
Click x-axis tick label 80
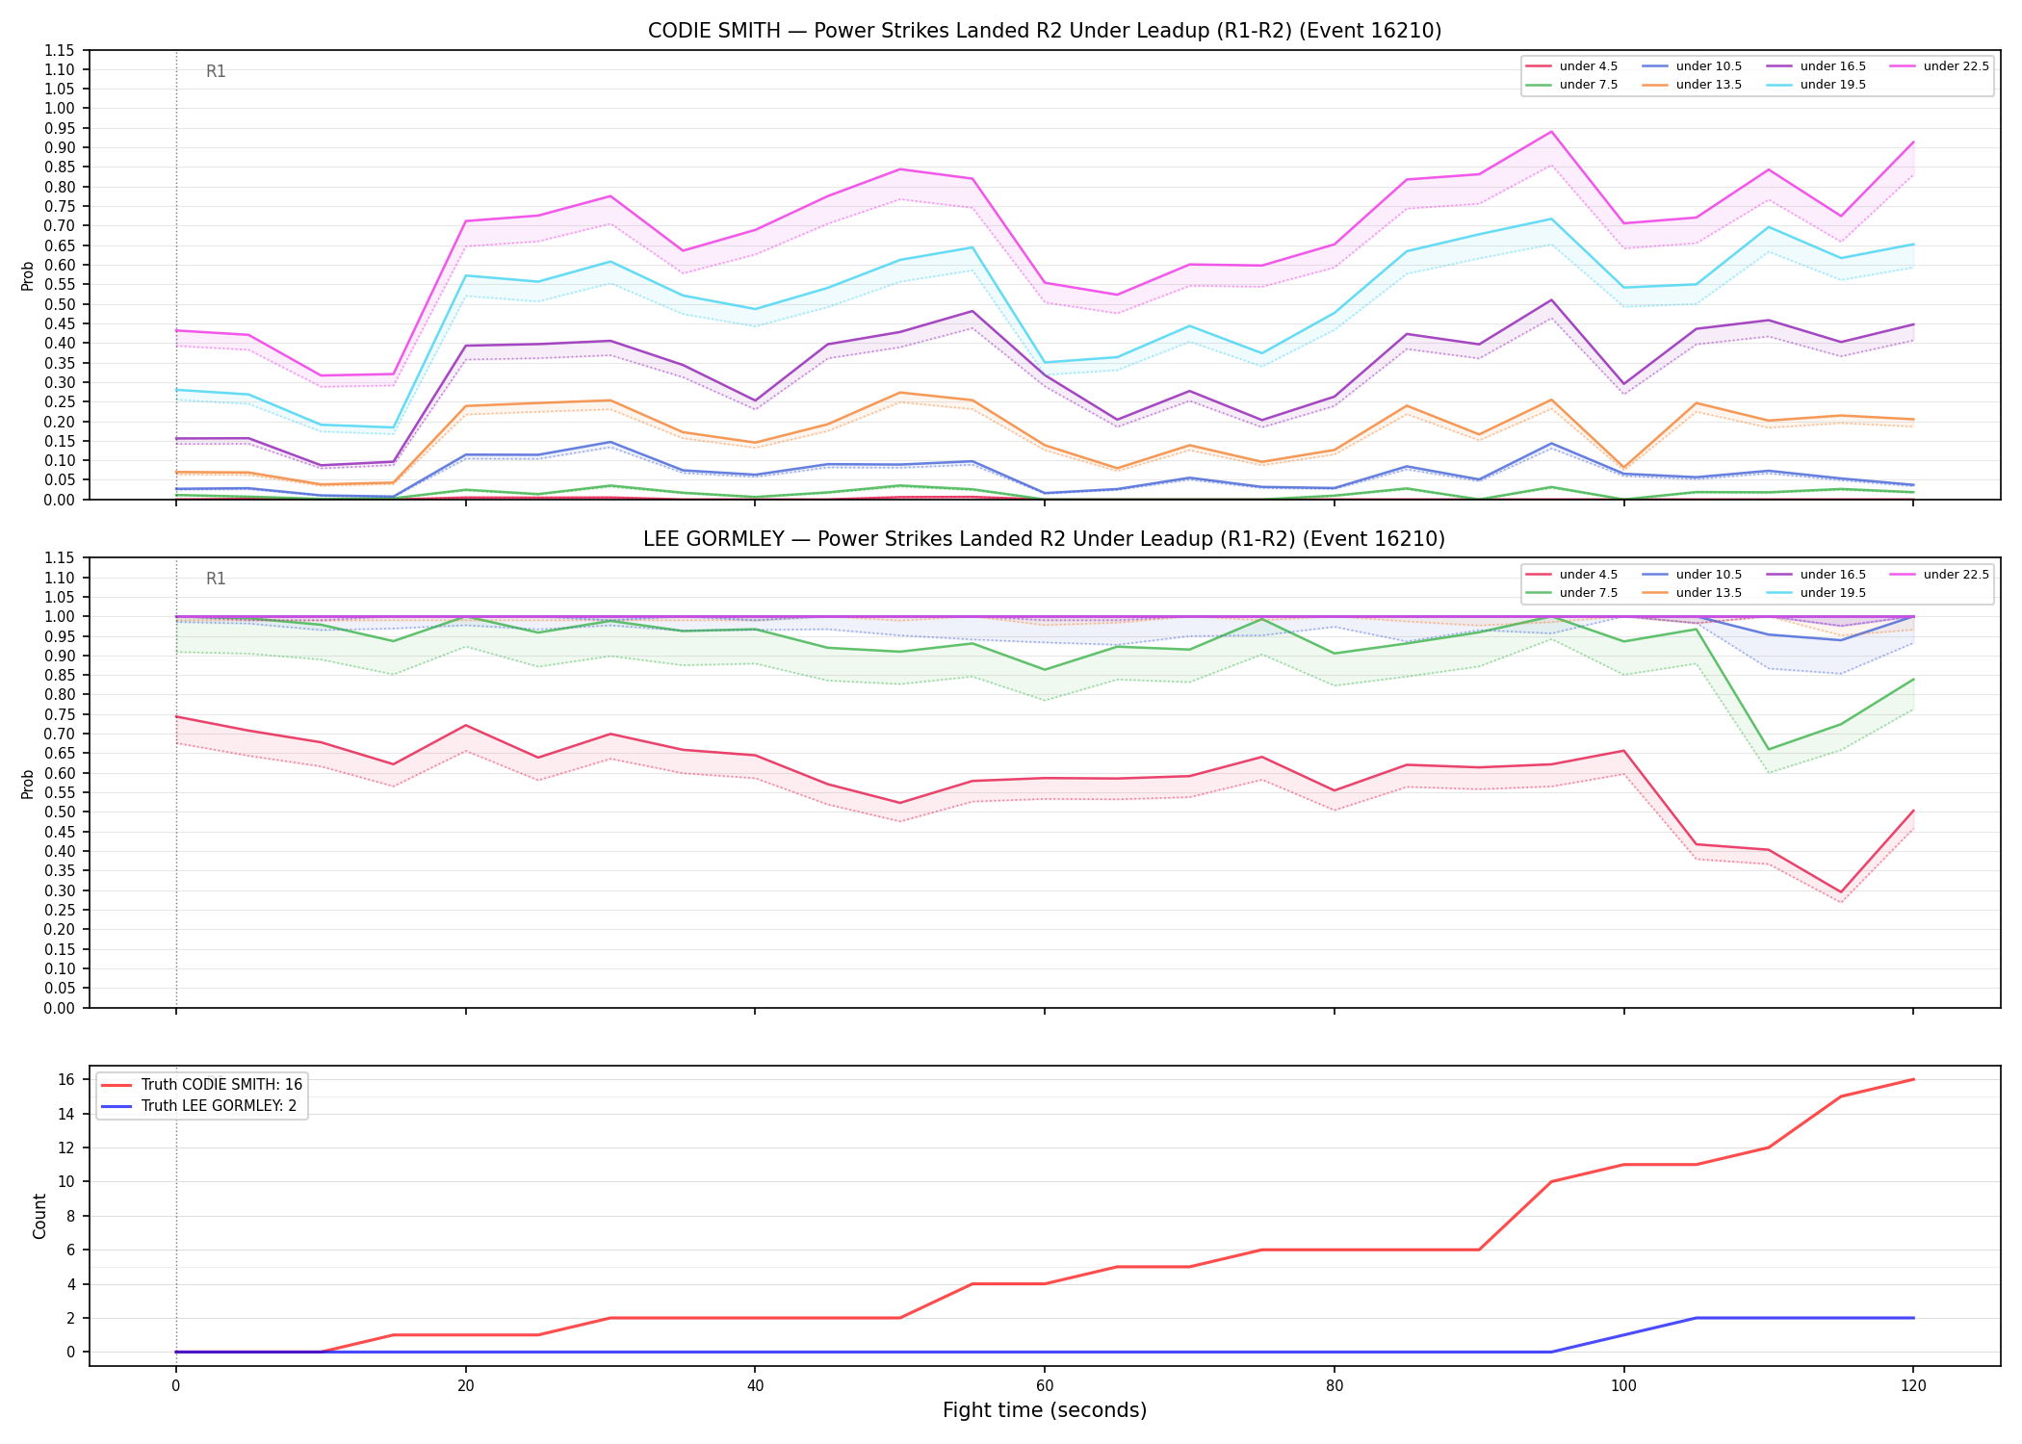(1335, 1386)
